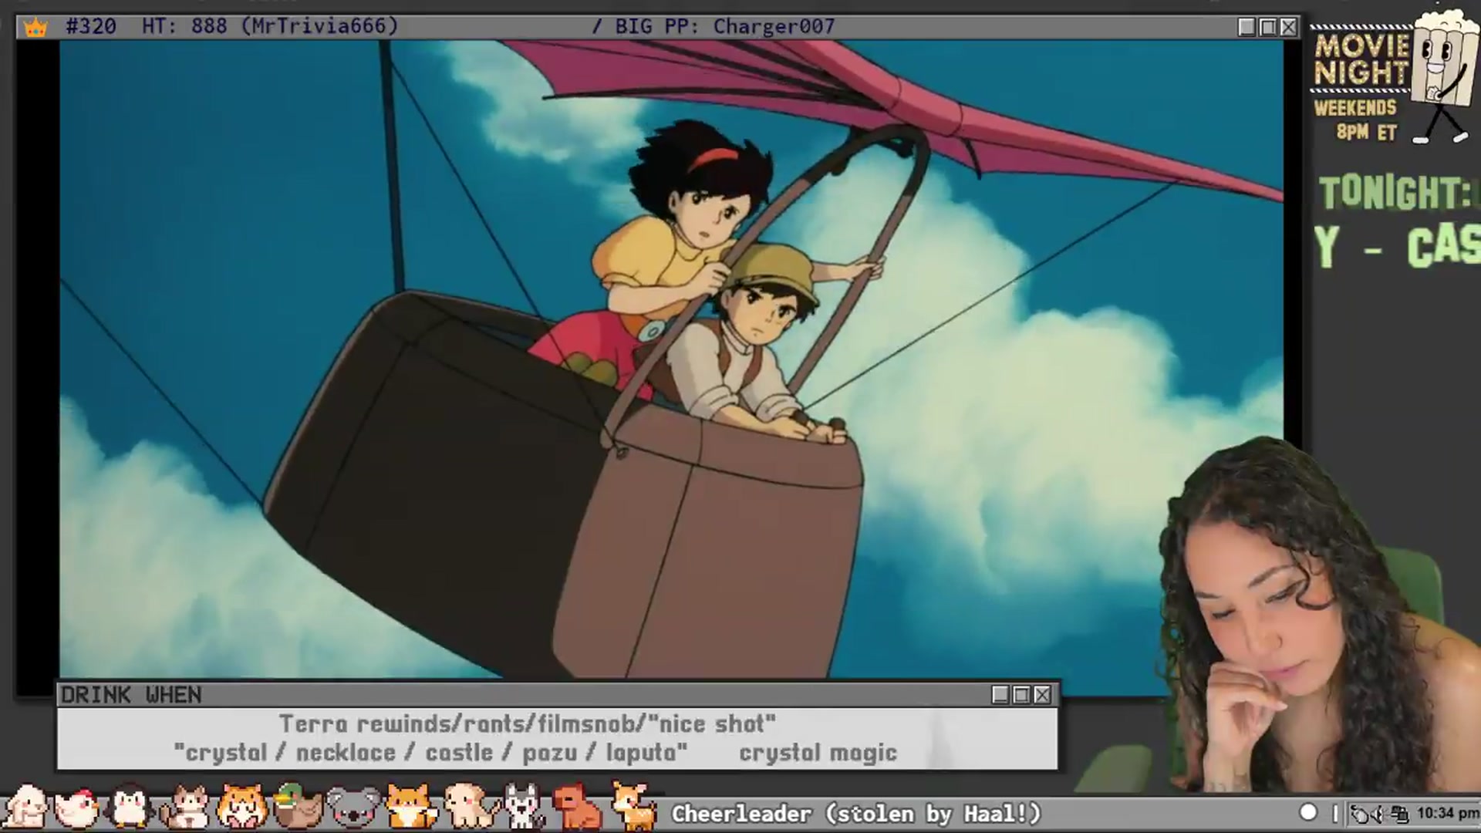Click the brown capybara pixel icon
Screen dimensions: 1481x833
click(x=577, y=808)
